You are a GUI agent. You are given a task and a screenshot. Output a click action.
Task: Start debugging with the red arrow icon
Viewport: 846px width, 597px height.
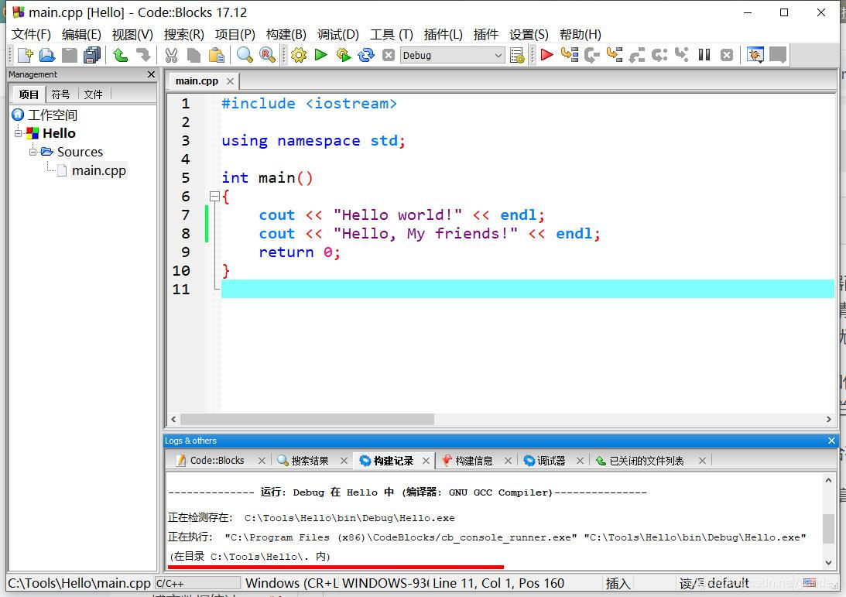point(547,55)
